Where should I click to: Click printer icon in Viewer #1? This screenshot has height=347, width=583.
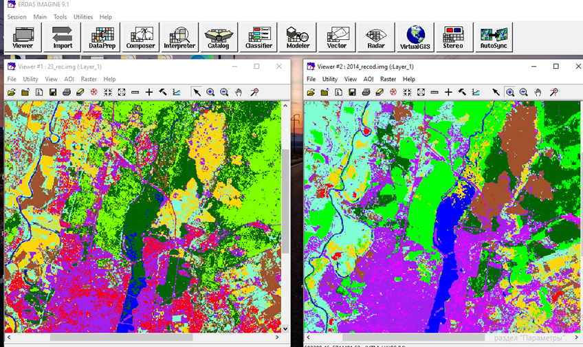[x=67, y=92]
